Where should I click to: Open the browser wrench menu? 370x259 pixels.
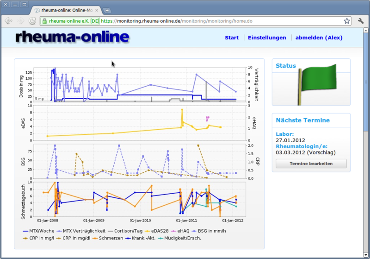tap(361, 21)
